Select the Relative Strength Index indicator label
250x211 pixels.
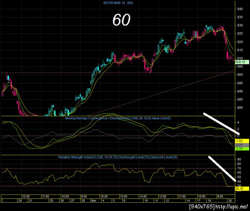pos(118,157)
